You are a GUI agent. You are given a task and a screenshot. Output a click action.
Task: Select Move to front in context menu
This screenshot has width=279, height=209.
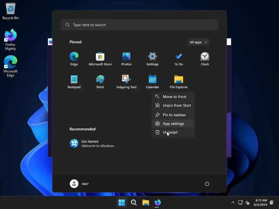coord(173,97)
